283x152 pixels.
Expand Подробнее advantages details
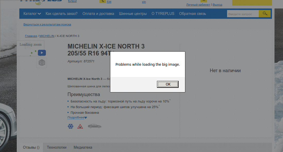pyautogui.click(x=77, y=117)
